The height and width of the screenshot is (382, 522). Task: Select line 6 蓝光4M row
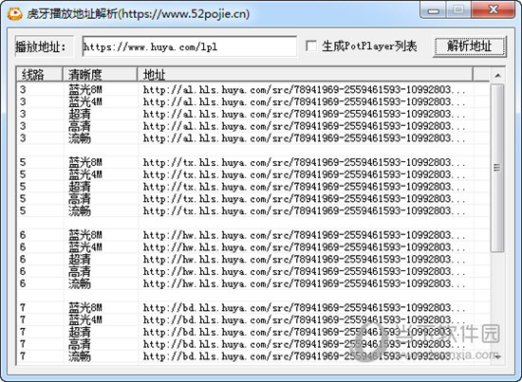[253, 247]
